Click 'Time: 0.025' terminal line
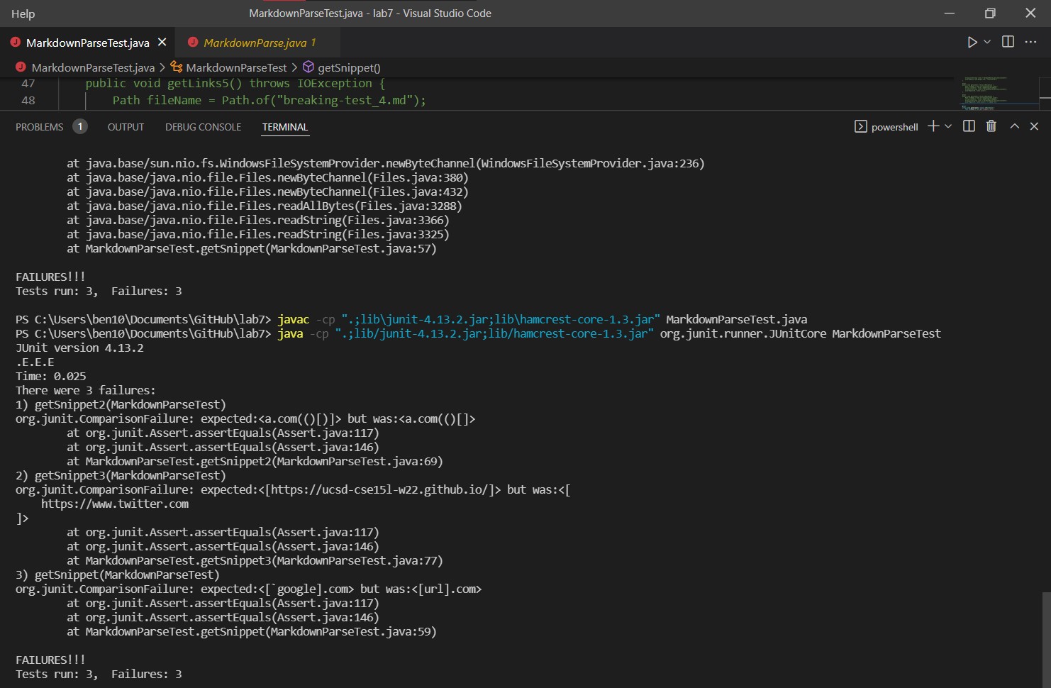Image resolution: width=1051 pixels, height=688 pixels. pyautogui.click(x=51, y=376)
